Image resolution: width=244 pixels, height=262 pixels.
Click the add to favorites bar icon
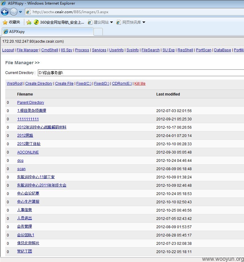pyautogui.click(x=29, y=22)
